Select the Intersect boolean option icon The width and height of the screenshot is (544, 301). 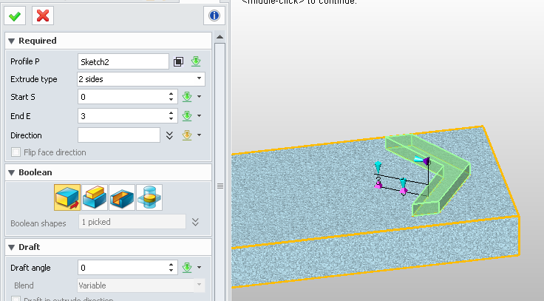pos(149,197)
